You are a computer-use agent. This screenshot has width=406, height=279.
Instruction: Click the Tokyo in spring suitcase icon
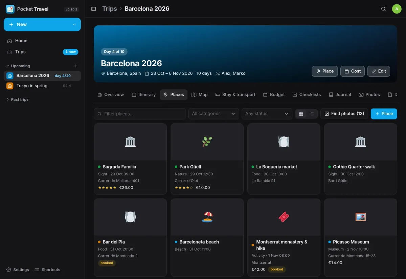10,86
